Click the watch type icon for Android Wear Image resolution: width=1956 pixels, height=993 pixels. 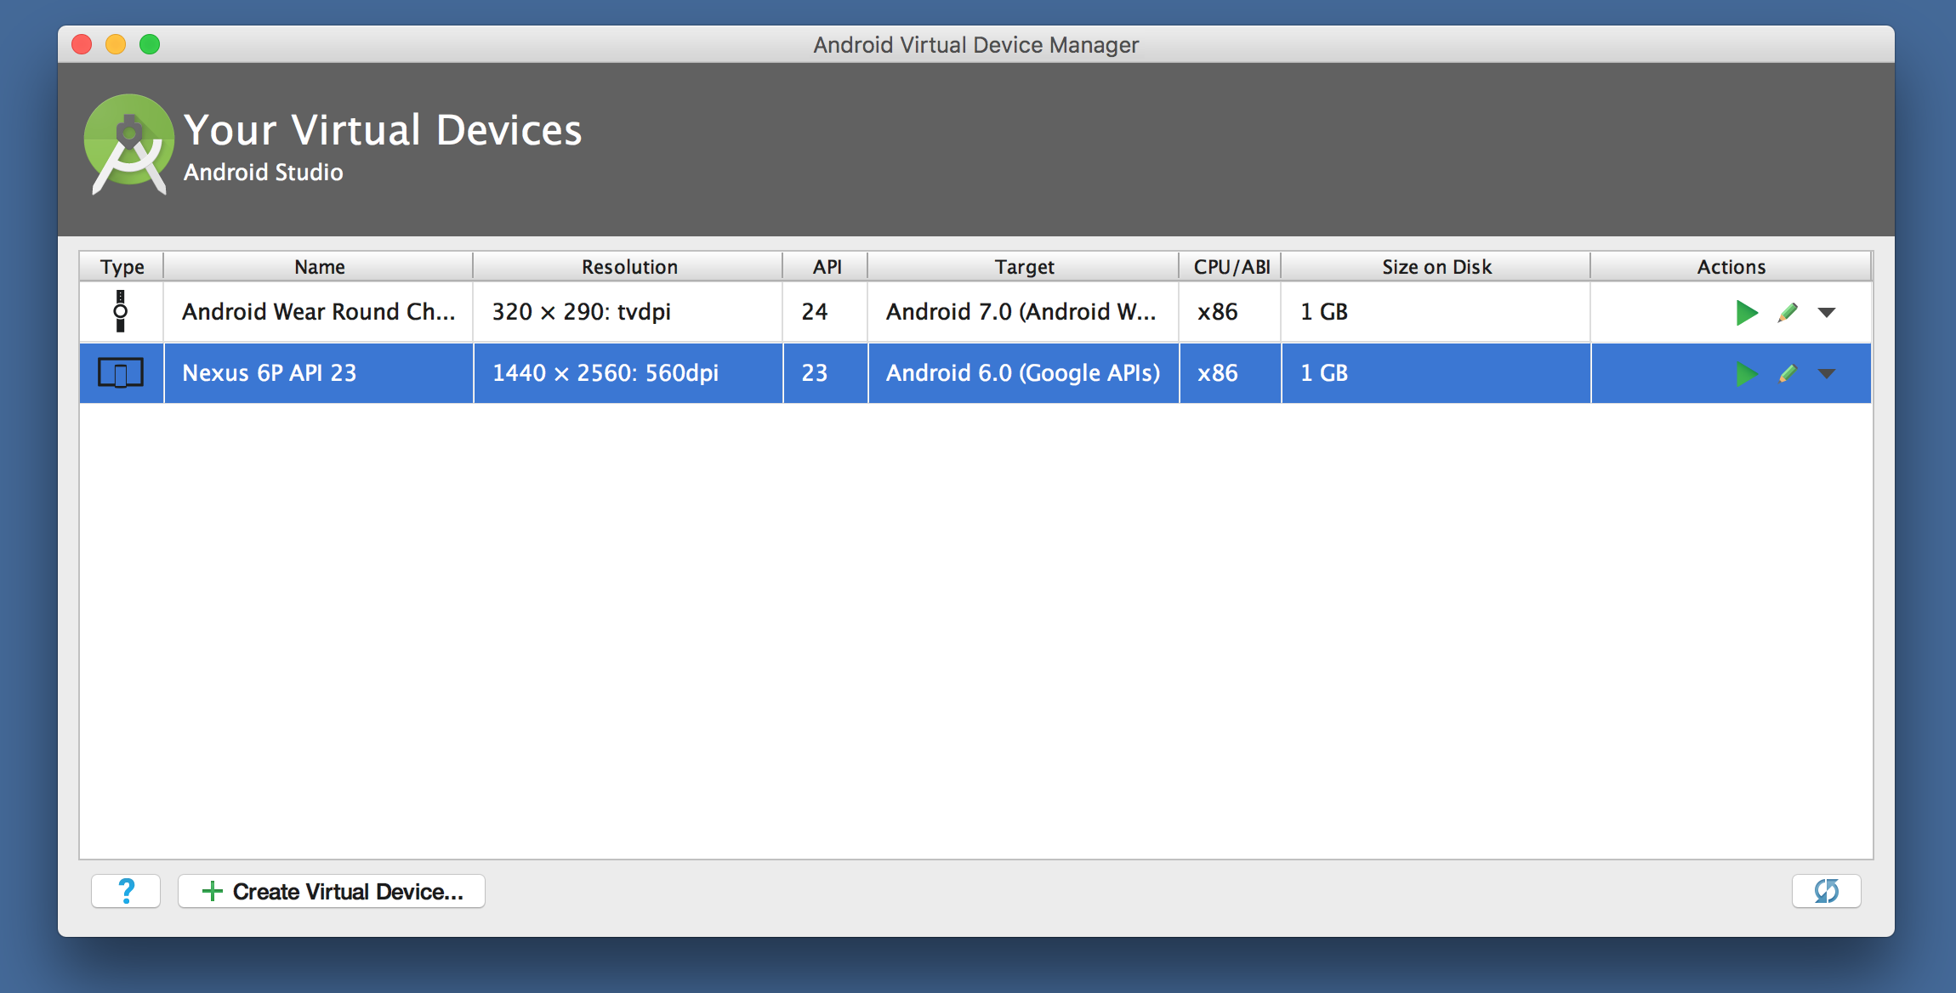[121, 311]
